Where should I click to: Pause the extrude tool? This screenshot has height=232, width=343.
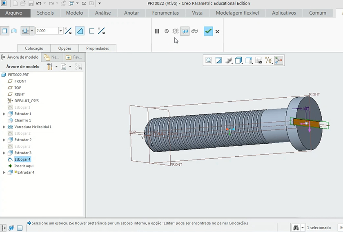coord(157,31)
